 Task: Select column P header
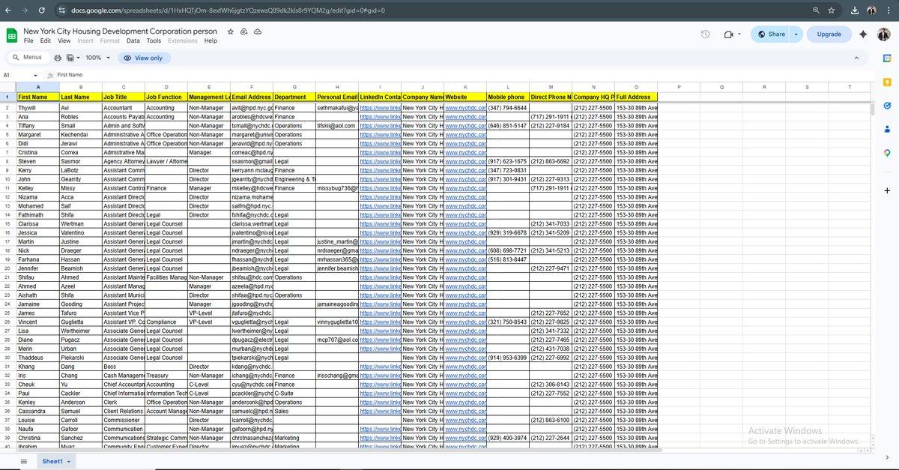pos(679,87)
